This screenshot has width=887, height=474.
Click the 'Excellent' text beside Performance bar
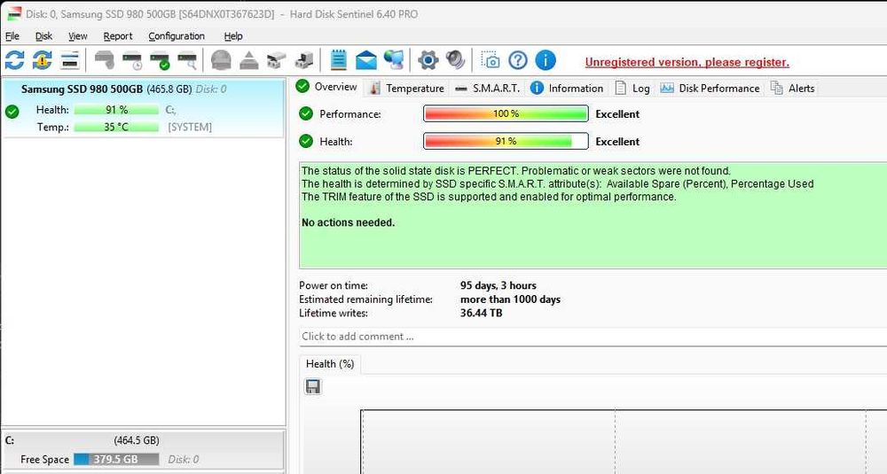[617, 113]
